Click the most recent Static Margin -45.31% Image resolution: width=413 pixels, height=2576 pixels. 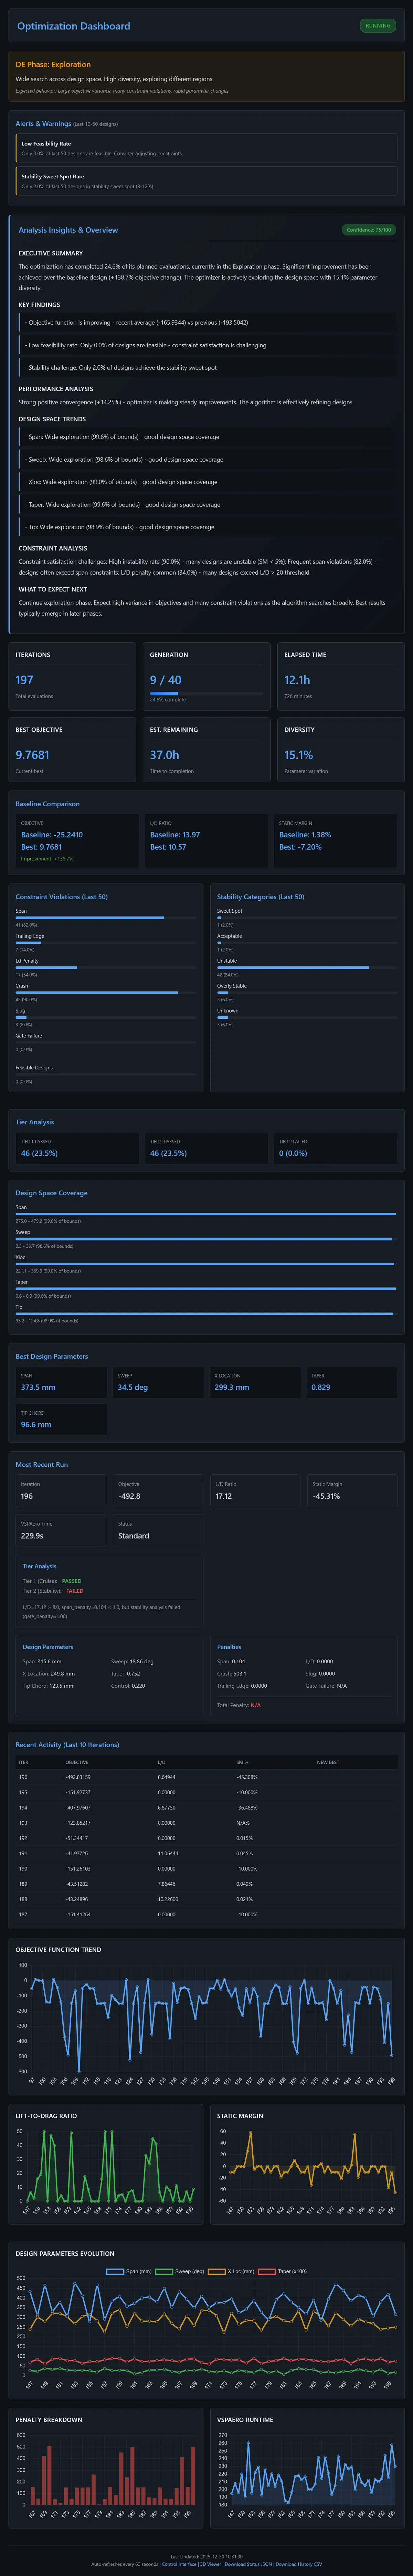click(326, 1496)
